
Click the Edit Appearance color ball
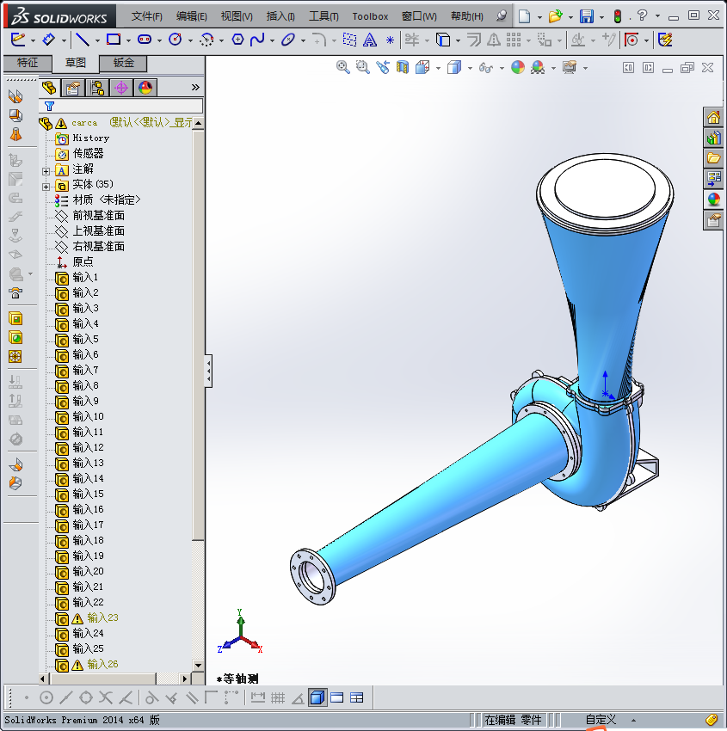point(518,68)
